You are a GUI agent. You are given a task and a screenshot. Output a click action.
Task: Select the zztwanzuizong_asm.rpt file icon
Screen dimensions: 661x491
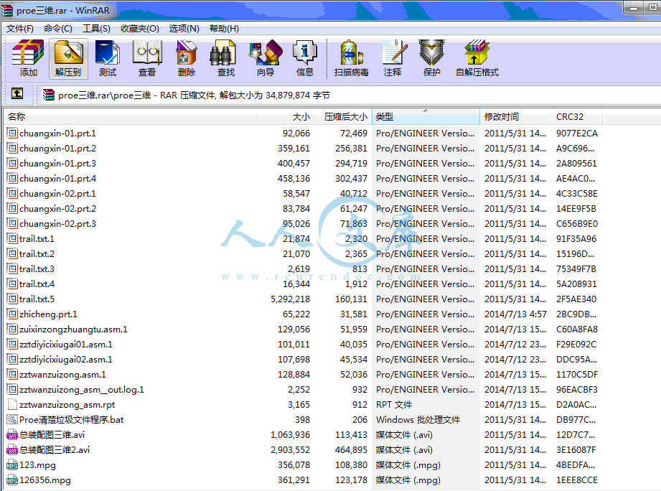pos(12,405)
